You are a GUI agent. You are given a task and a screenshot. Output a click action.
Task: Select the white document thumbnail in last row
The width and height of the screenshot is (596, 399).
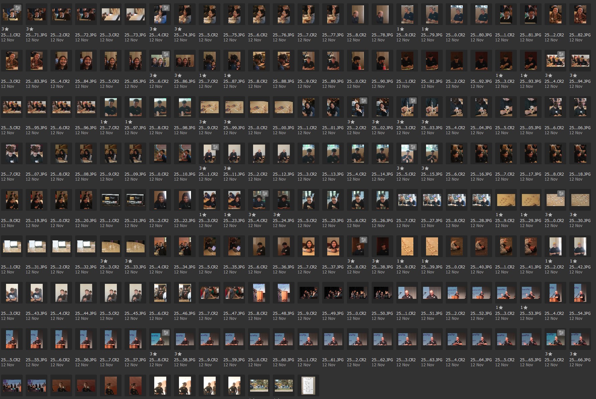[x=308, y=386]
